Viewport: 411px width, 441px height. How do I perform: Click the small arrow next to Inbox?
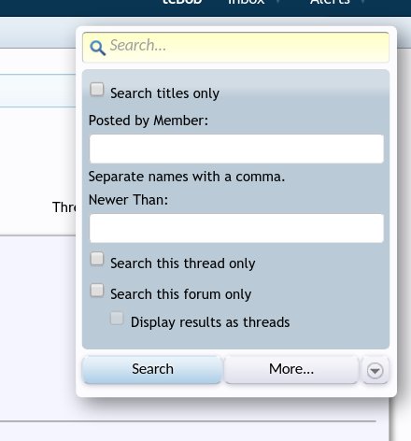pyautogui.click(x=277, y=2)
